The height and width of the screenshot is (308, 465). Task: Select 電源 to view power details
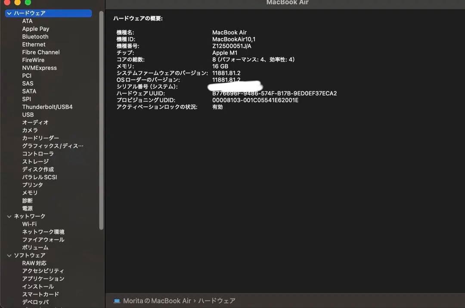point(27,208)
